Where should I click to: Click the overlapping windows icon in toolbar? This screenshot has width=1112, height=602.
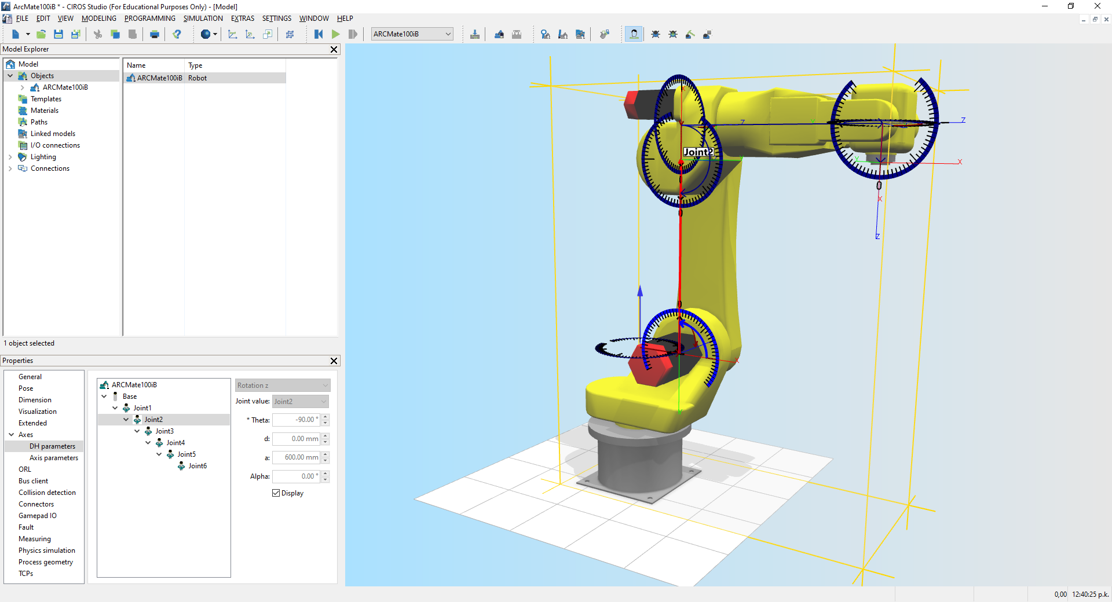click(x=268, y=34)
